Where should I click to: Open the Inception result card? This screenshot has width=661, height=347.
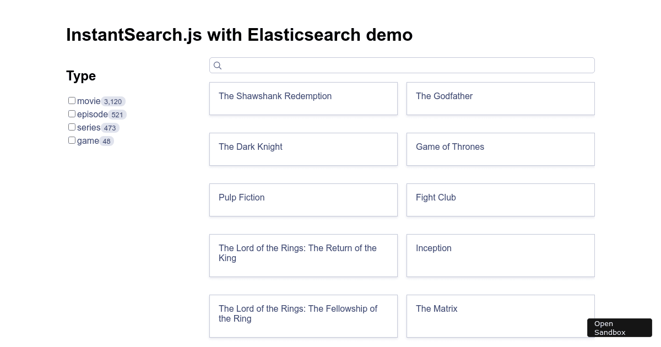500,256
